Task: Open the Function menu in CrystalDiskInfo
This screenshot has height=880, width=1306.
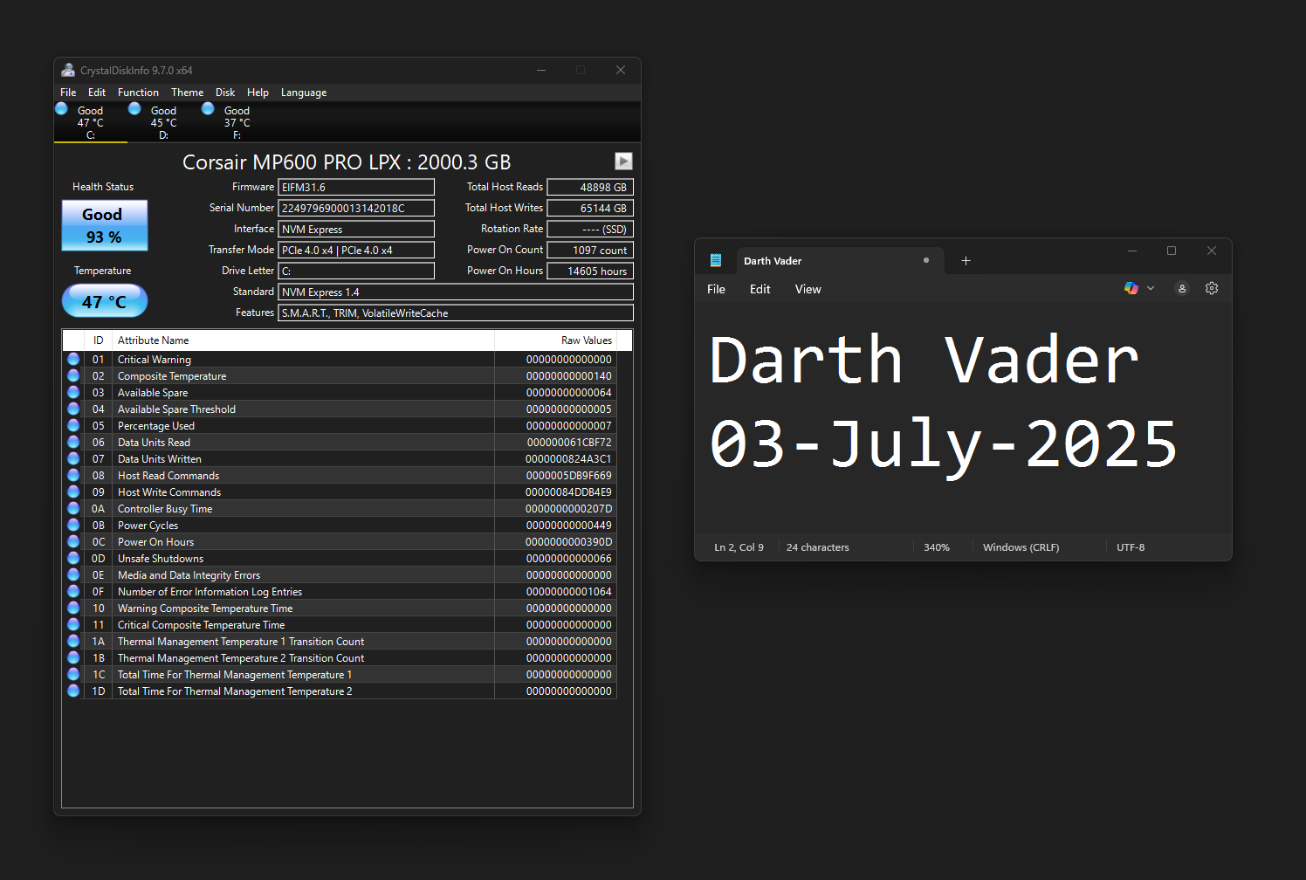Action: pyautogui.click(x=138, y=93)
